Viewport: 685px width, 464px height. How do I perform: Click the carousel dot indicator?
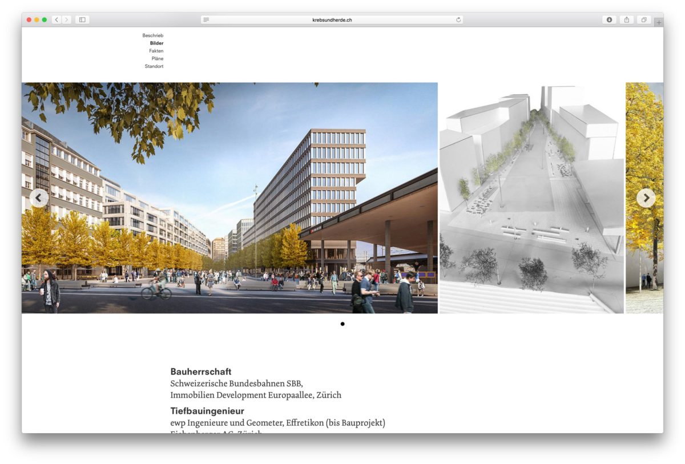coord(342,324)
